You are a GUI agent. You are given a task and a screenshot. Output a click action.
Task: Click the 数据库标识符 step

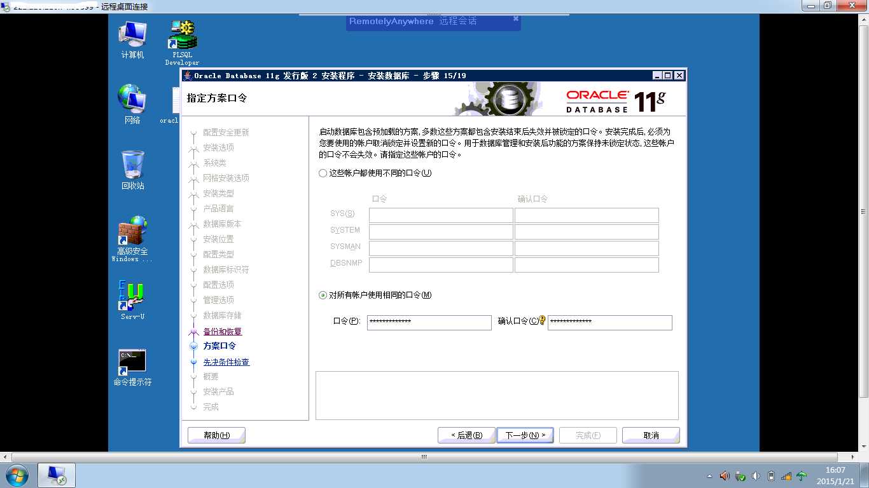(x=226, y=270)
